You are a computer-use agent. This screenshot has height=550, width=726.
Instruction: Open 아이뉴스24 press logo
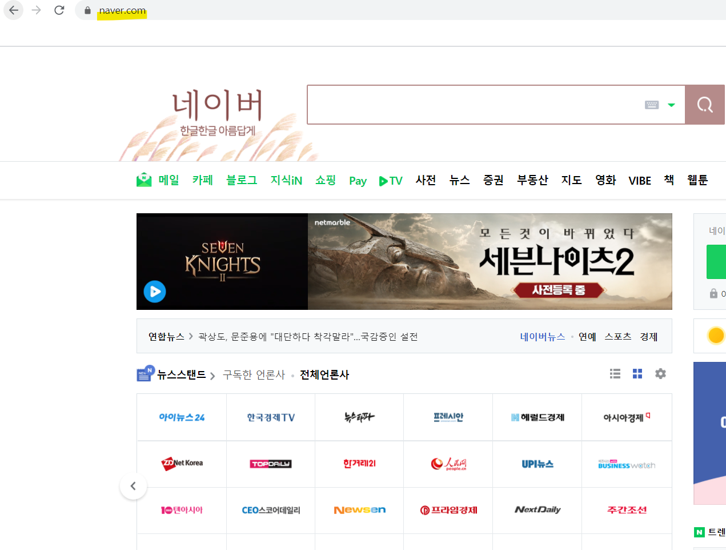pos(182,417)
